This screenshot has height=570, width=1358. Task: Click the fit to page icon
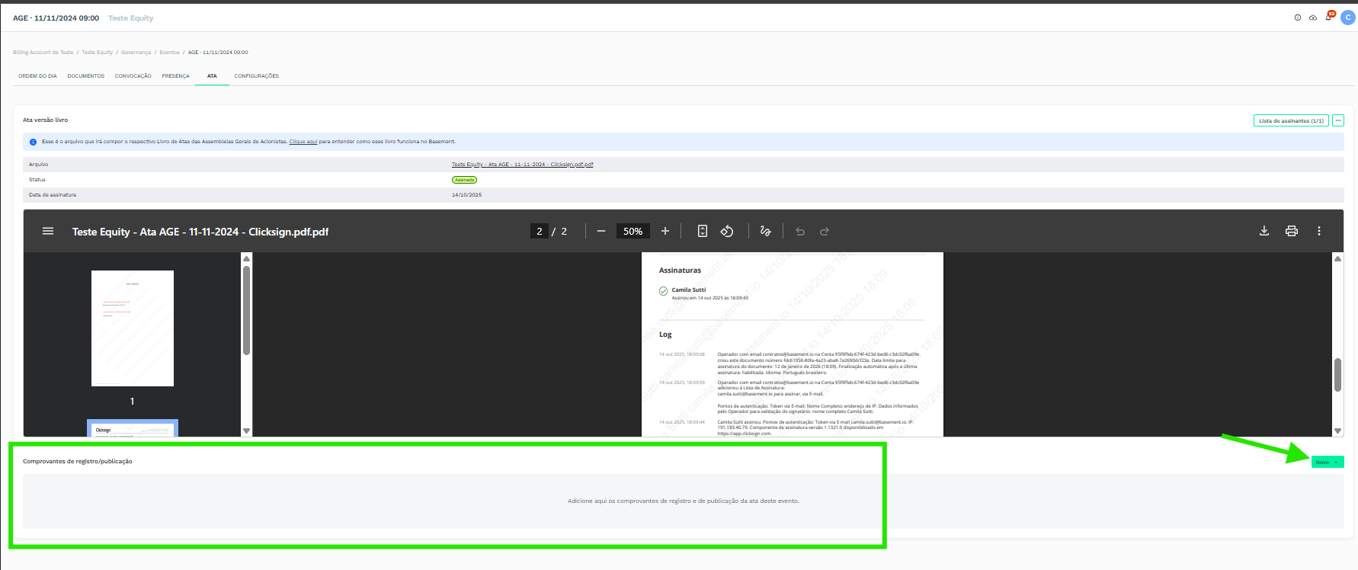coord(703,231)
